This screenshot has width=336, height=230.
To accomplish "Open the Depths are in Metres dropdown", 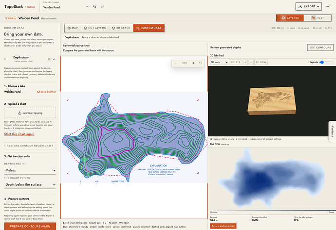I will click(x=30, y=170).
